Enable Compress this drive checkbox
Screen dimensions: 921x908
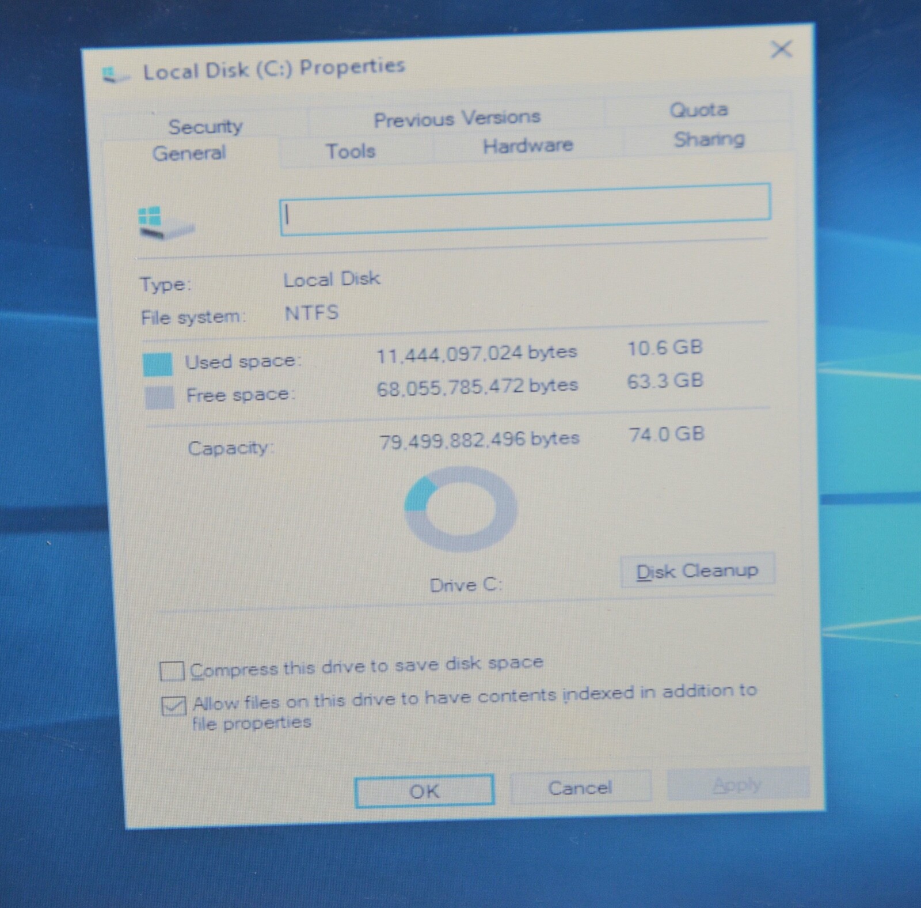[x=172, y=671]
